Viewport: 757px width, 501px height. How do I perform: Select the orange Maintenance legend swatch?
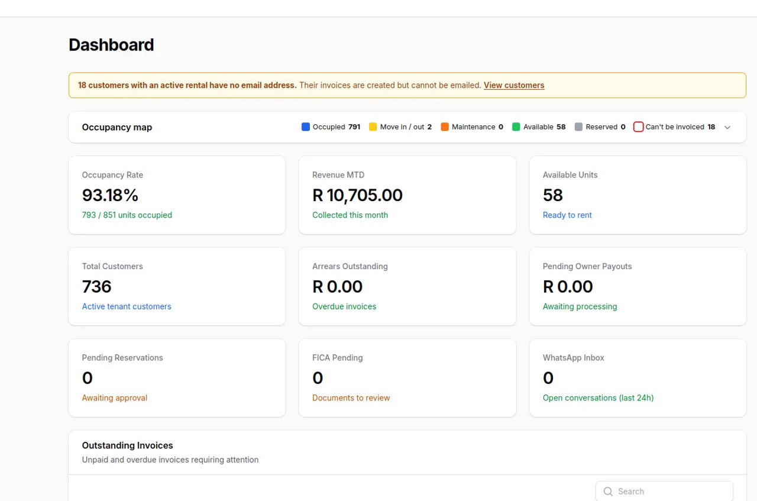445,127
